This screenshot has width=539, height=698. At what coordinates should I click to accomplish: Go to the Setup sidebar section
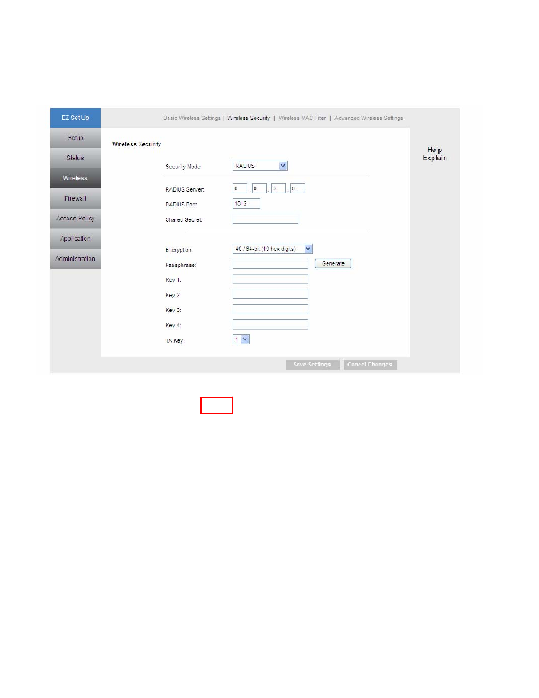coord(75,138)
